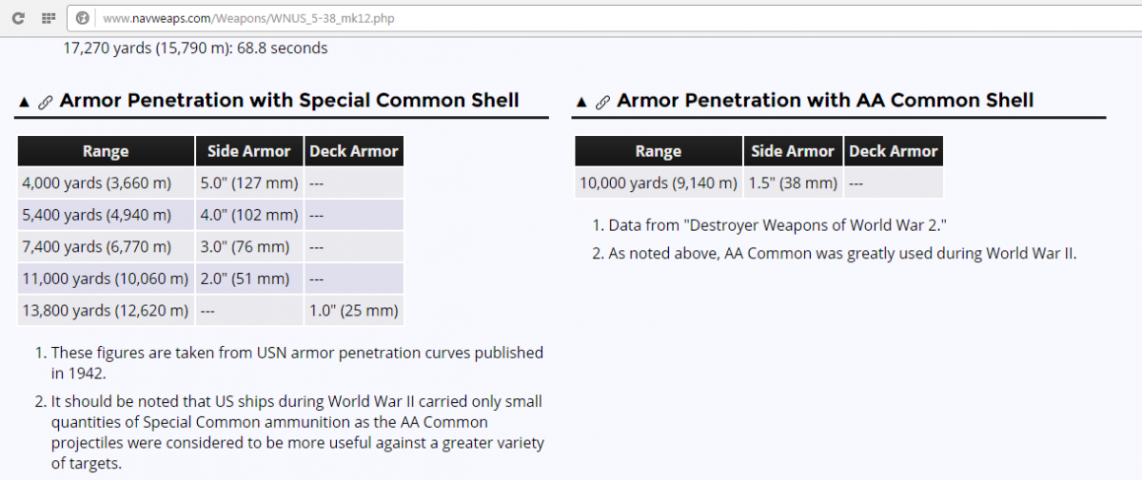
Task: Click heading Armor Penetration with Special Common Shell
Action: [289, 101]
